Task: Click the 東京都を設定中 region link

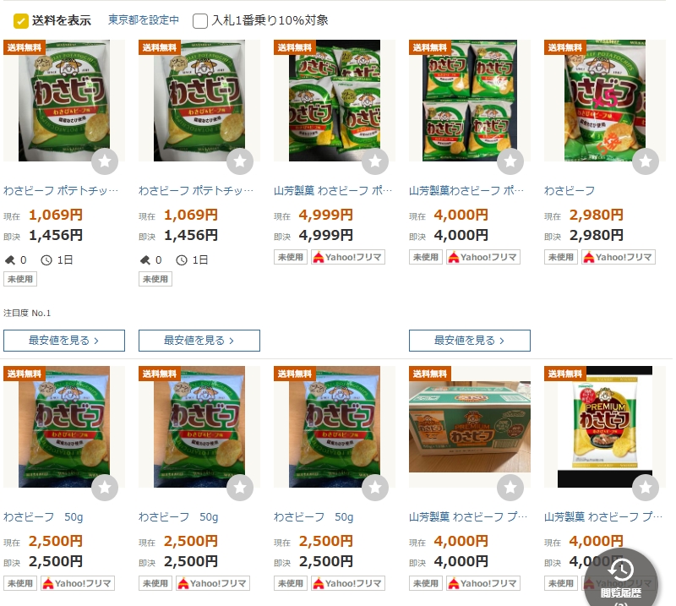Action: tap(143, 19)
